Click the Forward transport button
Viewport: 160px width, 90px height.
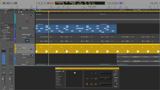tap(40, 3)
